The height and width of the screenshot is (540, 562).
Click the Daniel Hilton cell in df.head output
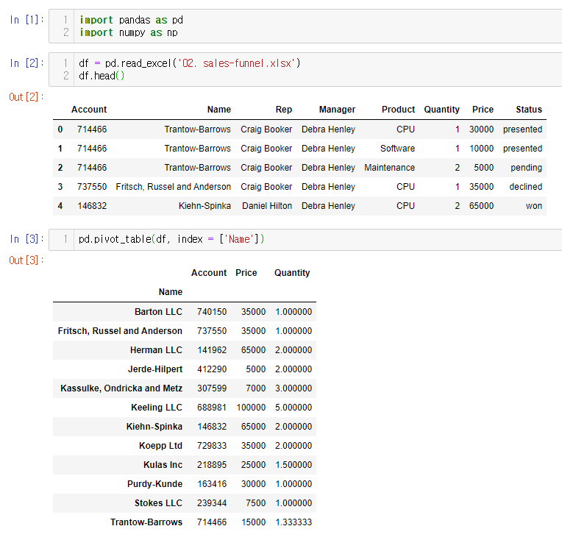266,206
